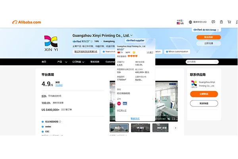Open 首页 home tab in black nav bar
Image resolution: width=238 pixels, height=159 pixels.
pos(44,62)
